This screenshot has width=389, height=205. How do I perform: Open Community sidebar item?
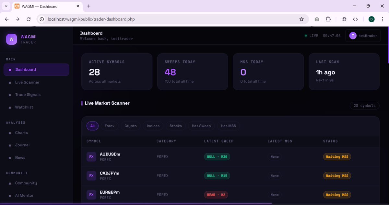coord(36,183)
